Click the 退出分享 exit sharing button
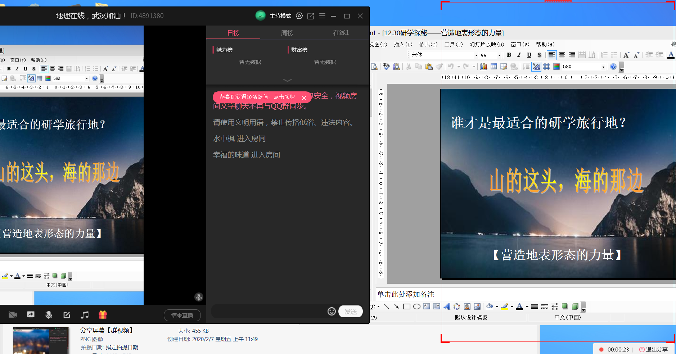676x354 pixels. pos(653,349)
